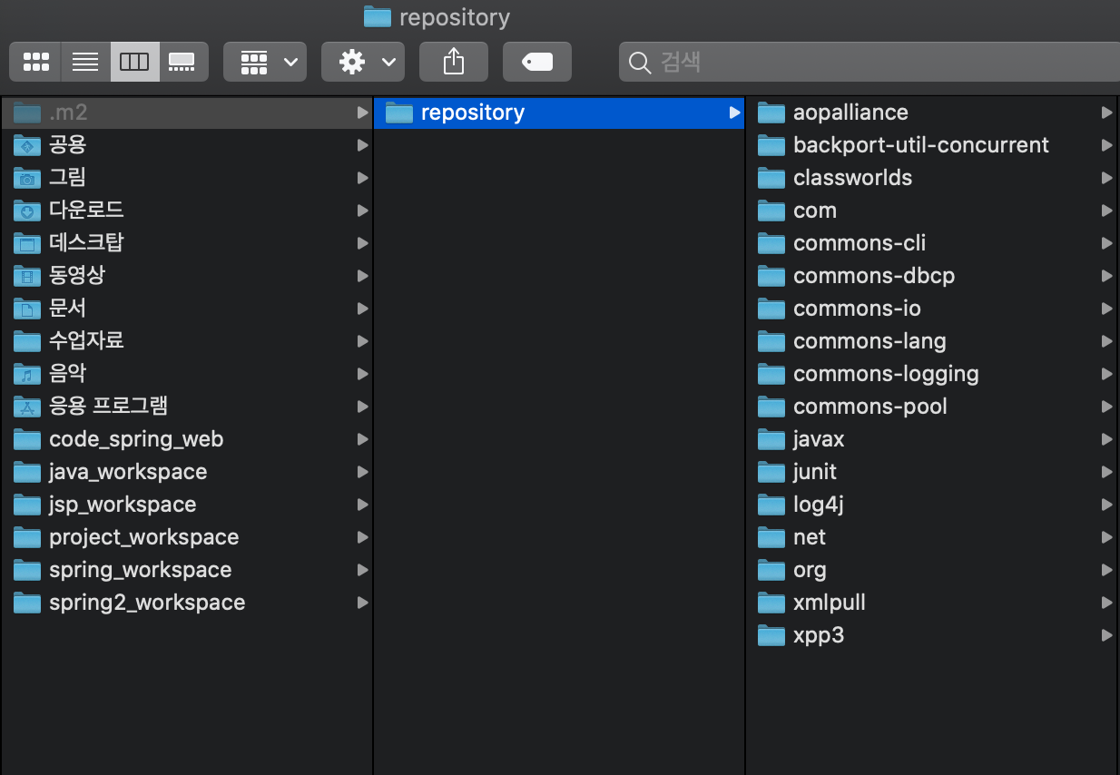The image size is (1120, 775).
Task: Expand the org folder arrow
Action: tap(1106, 570)
